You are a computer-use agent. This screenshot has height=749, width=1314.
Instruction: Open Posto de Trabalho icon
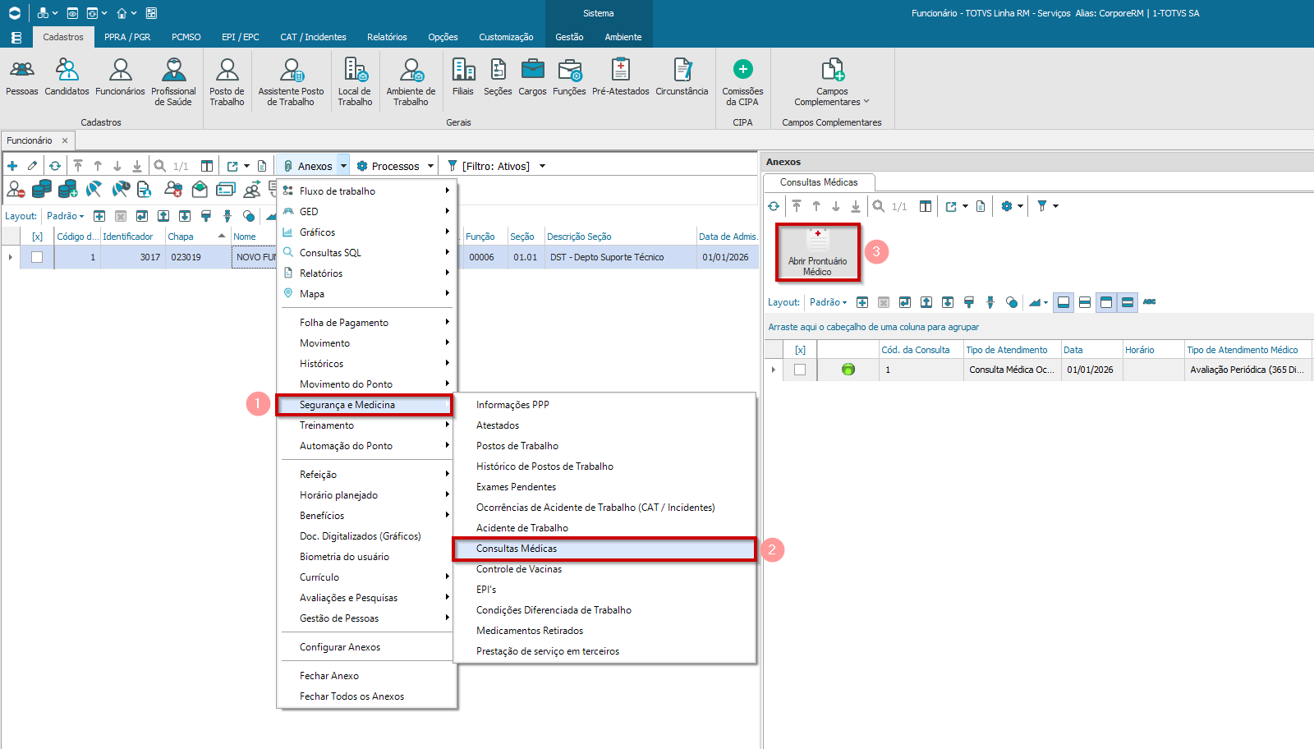[227, 82]
